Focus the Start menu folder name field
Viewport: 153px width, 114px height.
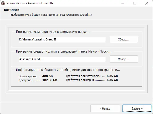coord(62,59)
